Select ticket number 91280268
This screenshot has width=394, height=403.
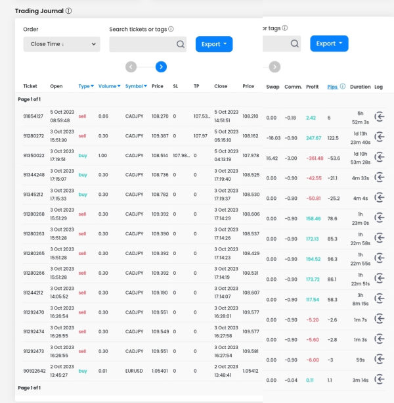[x=34, y=214]
